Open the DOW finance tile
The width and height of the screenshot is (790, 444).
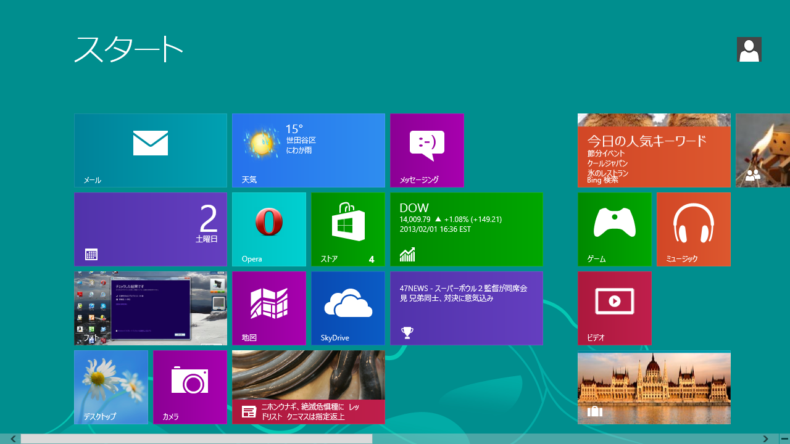[x=467, y=229]
